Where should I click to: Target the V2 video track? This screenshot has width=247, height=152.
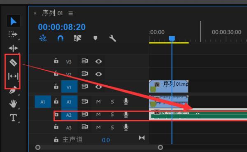pos(69,74)
